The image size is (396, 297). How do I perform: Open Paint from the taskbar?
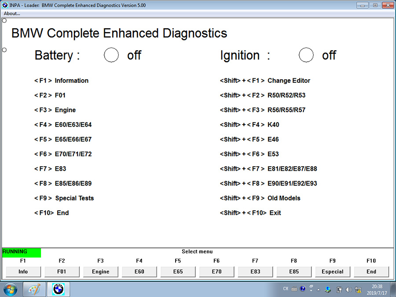pos(34,290)
